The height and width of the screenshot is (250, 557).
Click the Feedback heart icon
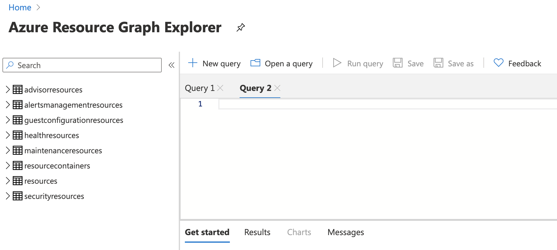click(499, 63)
